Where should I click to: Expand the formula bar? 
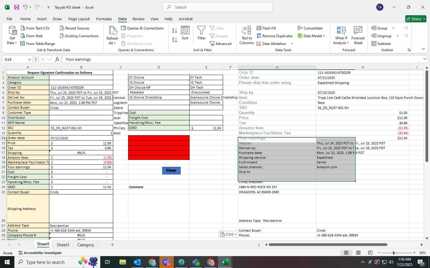point(425,59)
